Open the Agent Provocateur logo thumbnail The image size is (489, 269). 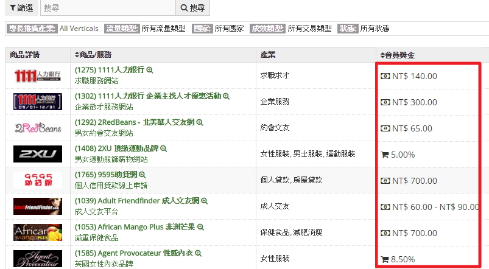[37, 259]
